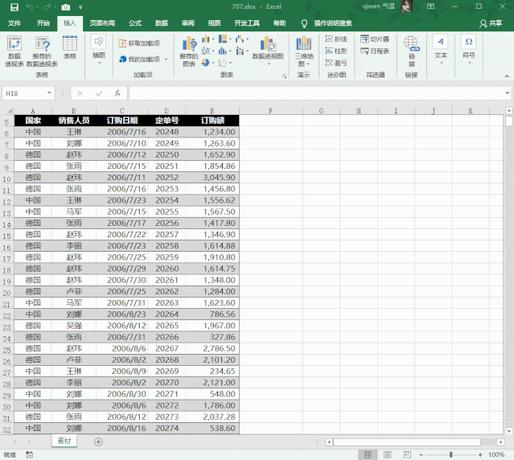Open the Name Box dropdown arrow
The image size is (514, 460).
coord(49,93)
